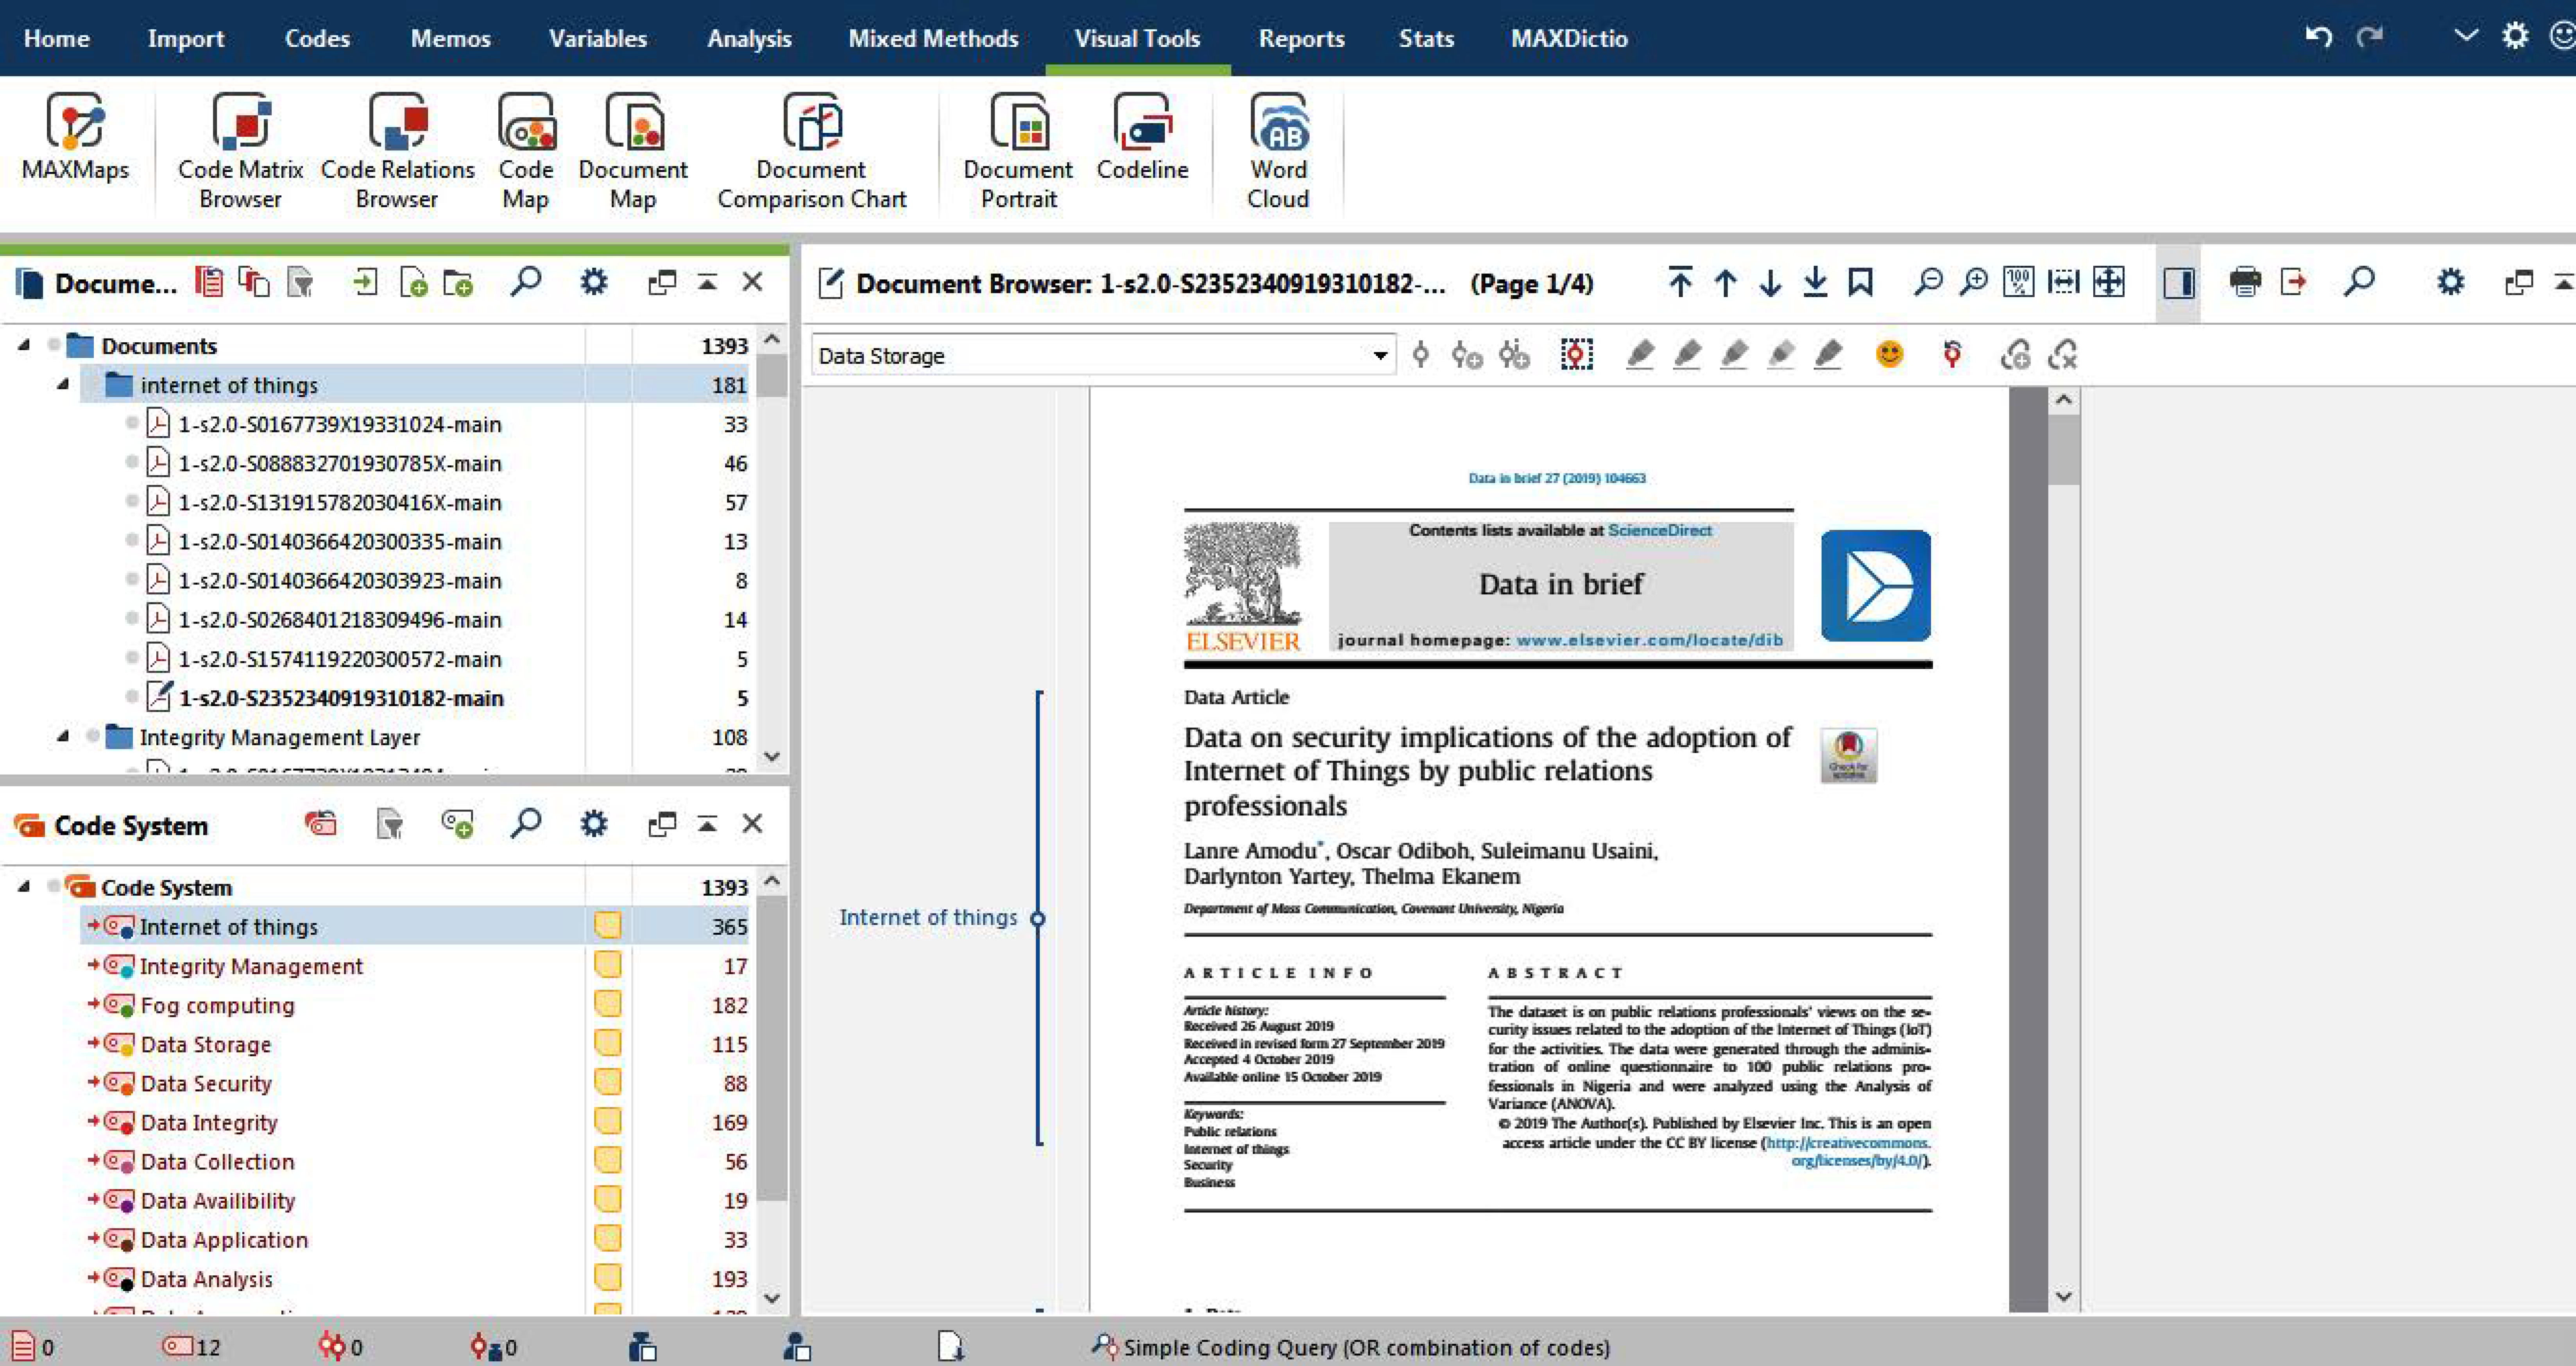Toggle activation of Integrity Management Layer folder

93,737
